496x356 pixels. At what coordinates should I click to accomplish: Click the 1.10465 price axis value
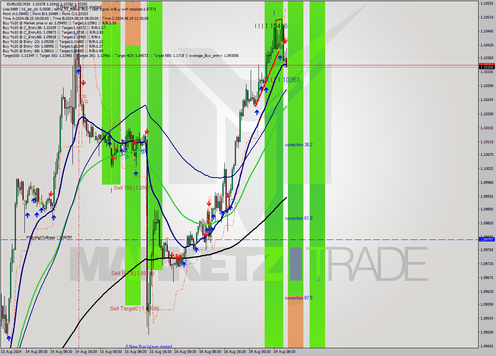(x=487, y=31)
